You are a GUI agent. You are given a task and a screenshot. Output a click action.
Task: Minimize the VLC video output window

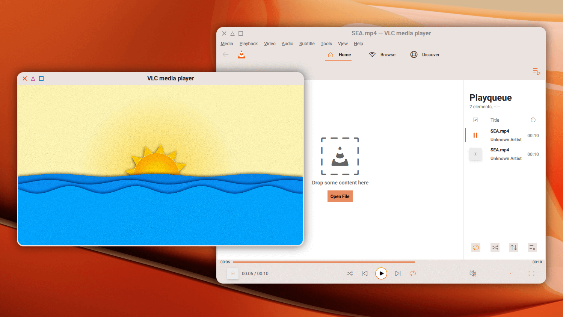pos(33,78)
